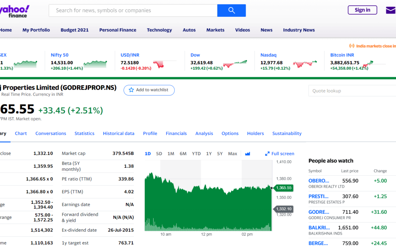Viewport: 396px width, 247px height.
Task: Open the Bitcoin INR quote link
Action: point(342,55)
